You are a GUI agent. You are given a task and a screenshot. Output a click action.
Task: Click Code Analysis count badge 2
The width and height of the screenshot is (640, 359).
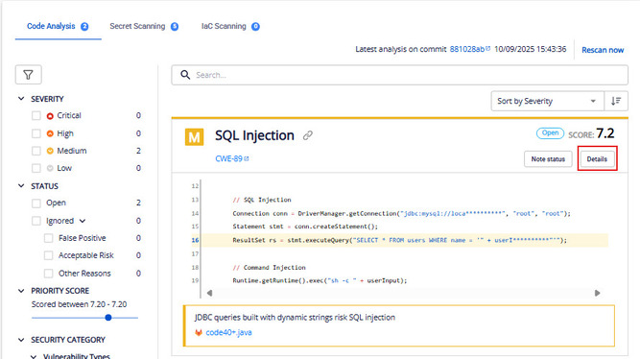(84, 27)
